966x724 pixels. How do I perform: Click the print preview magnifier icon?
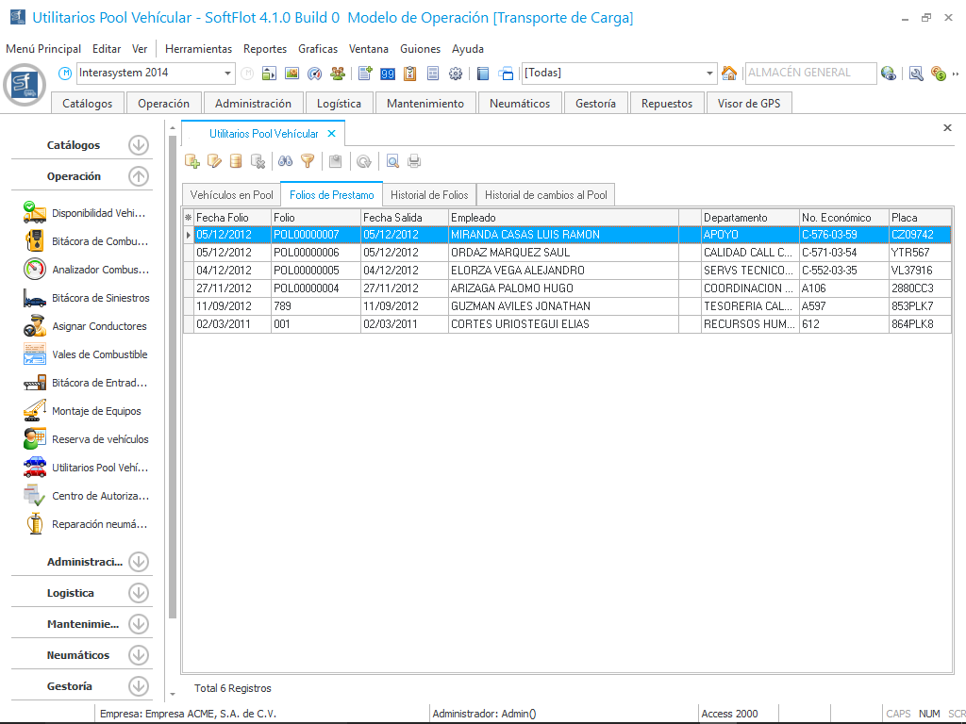392,161
